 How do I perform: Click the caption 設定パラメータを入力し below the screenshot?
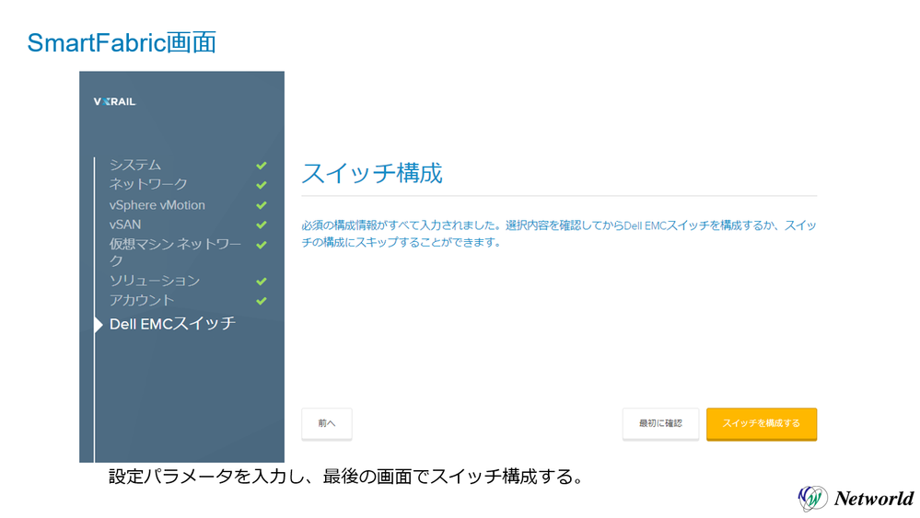(x=347, y=477)
